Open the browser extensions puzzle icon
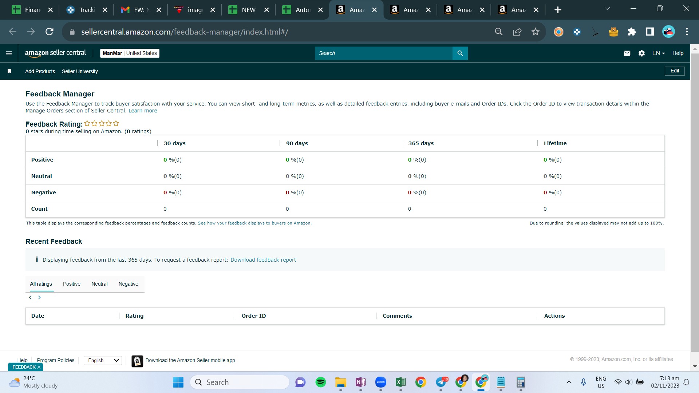Screen dimensions: 699x393 pyautogui.click(x=632, y=32)
